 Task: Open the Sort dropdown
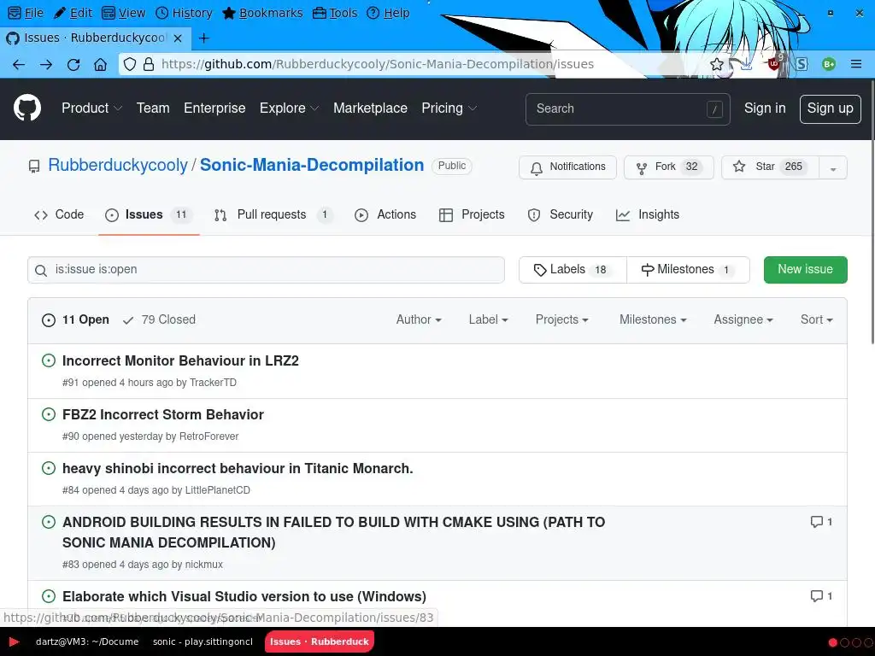tap(817, 319)
